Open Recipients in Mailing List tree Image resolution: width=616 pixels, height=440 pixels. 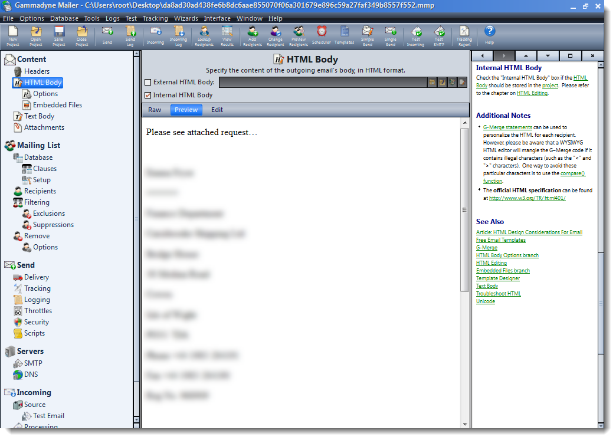pyautogui.click(x=40, y=191)
